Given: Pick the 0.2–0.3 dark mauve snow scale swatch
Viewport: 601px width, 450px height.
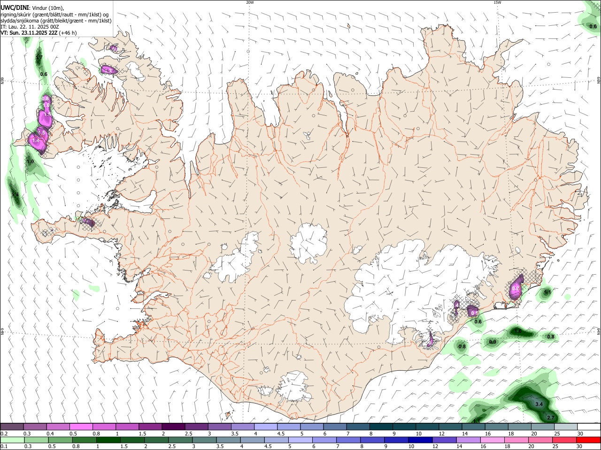Looking at the screenshot, I should tap(12, 427).
